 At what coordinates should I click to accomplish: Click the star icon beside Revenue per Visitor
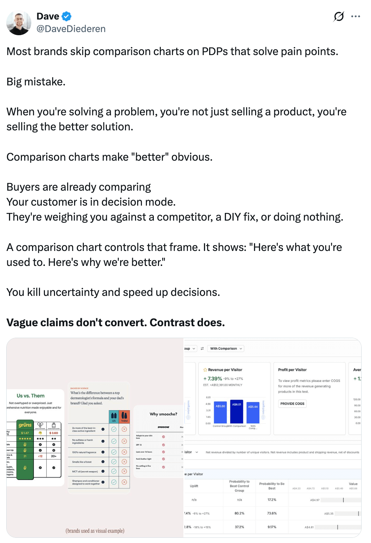click(x=205, y=370)
